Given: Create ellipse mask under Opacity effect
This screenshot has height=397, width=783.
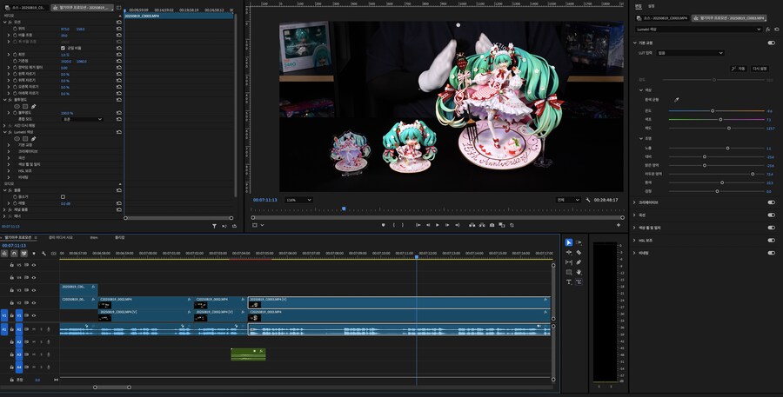Looking at the screenshot, I should pos(17,106).
